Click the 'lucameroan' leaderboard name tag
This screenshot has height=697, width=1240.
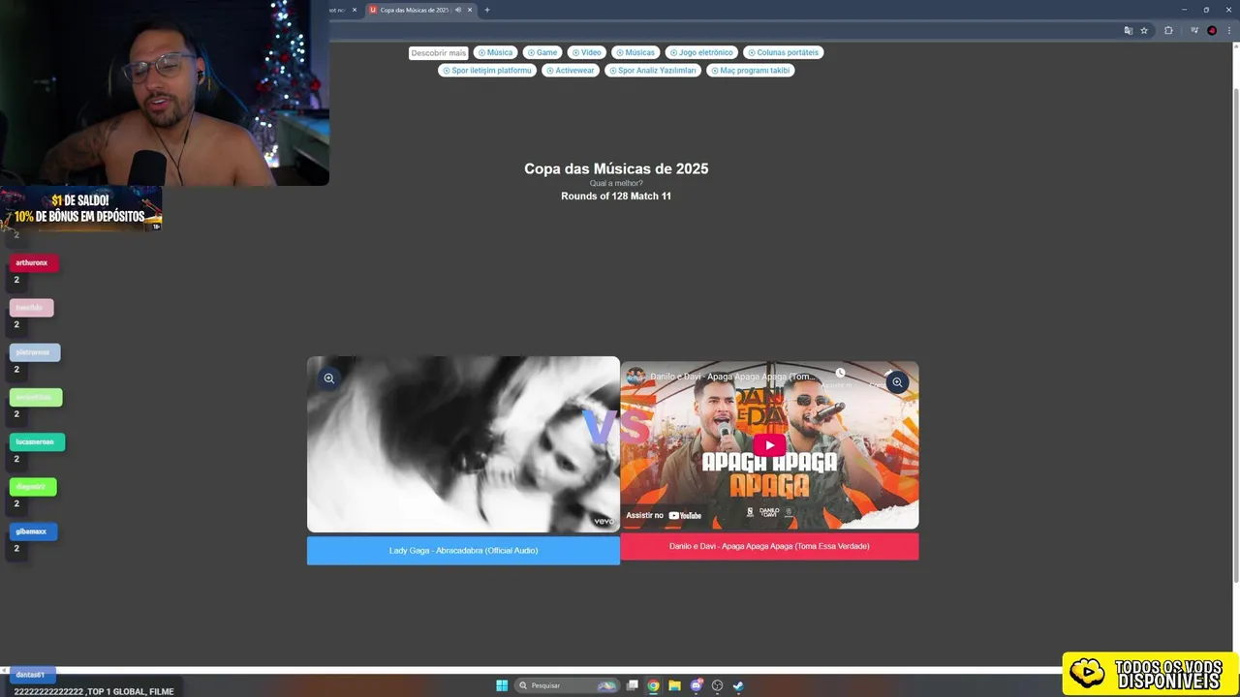(37, 442)
